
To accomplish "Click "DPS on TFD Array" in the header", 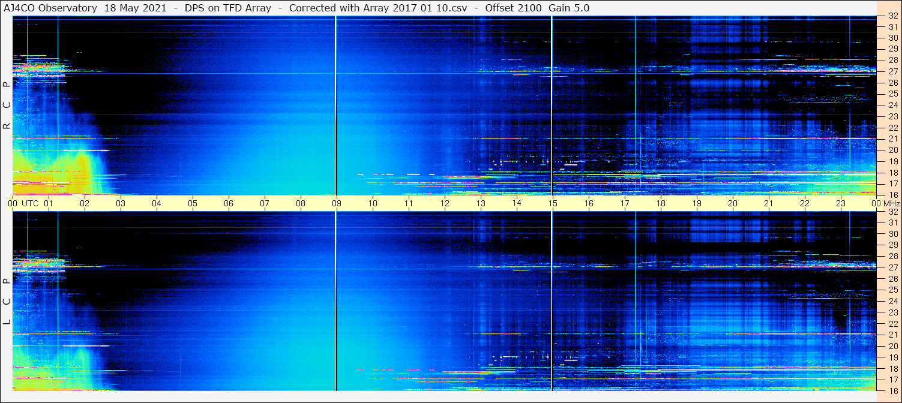I will tap(227, 8).
